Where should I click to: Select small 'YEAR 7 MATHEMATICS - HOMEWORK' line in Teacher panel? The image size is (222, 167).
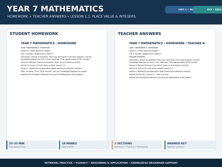coord(143,48)
